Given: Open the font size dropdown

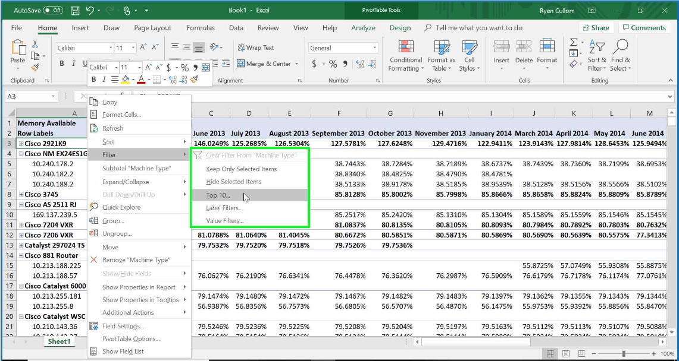Looking at the screenshot, I should (133, 47).
